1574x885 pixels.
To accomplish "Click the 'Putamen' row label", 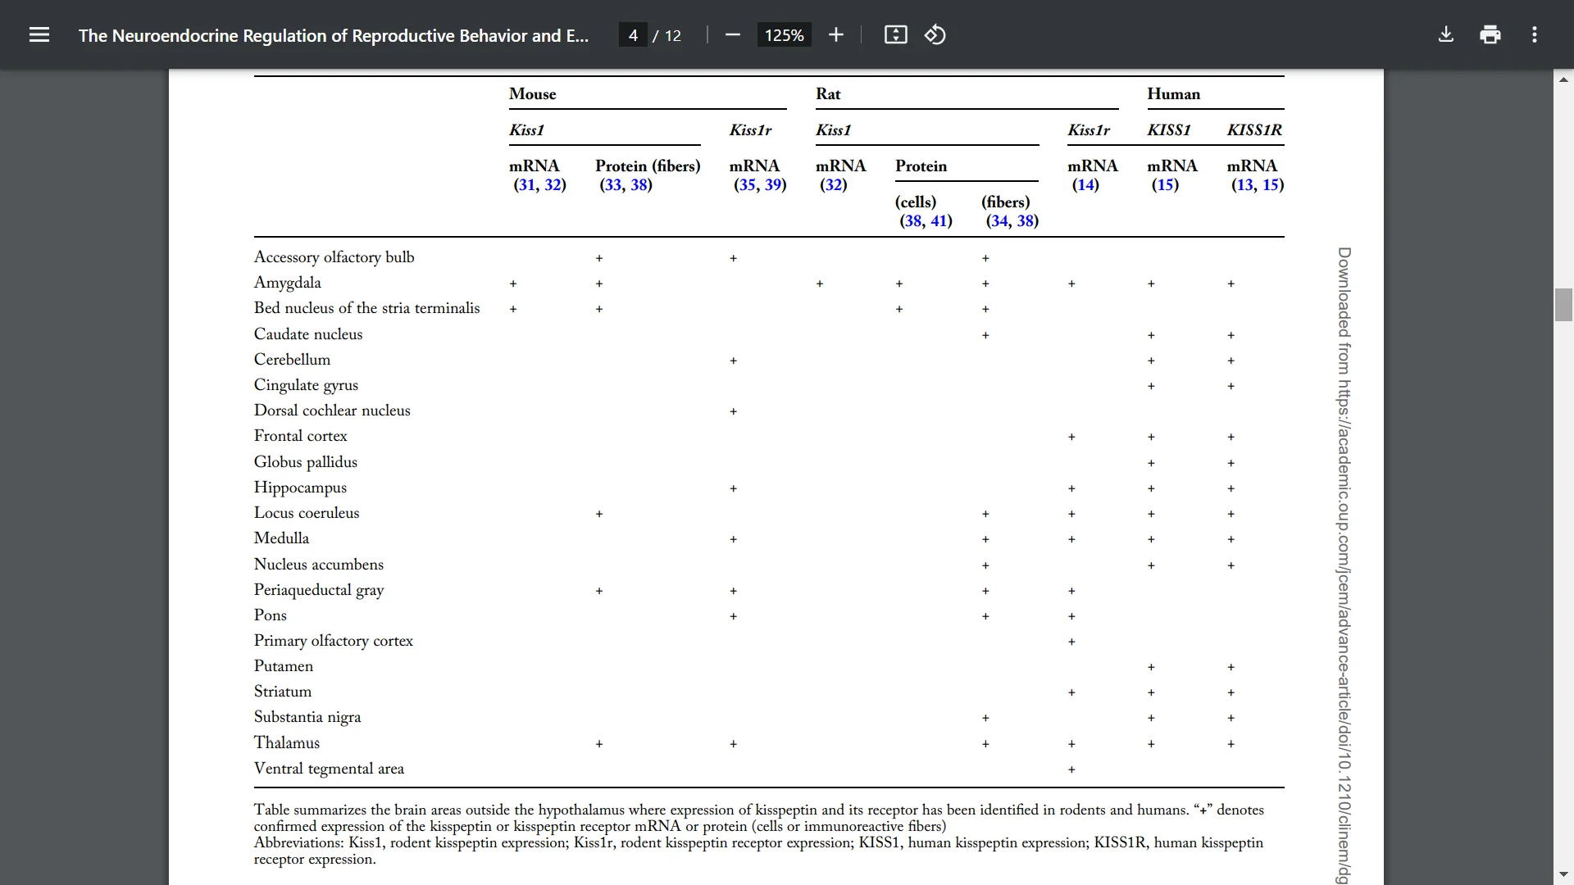I will 283,665.
